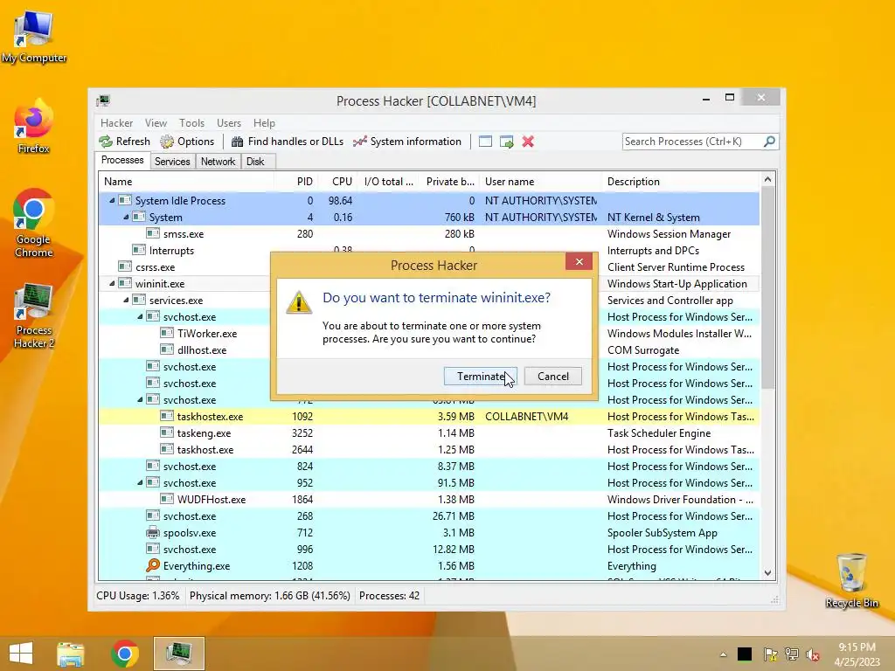This screenshot has height=671, width=895.
Task: Open the View menu
Action: point(156,122)
